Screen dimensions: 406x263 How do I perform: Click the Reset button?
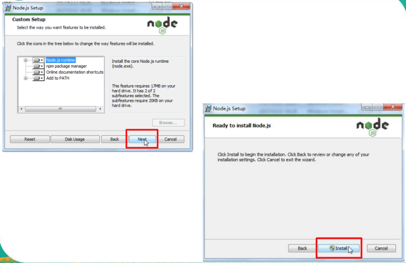click(x=30, y=139)
